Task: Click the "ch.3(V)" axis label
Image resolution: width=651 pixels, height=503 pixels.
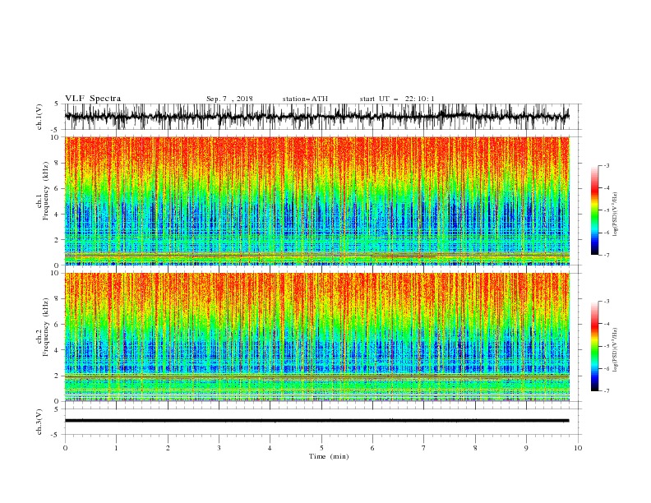Action: (39, 422)
